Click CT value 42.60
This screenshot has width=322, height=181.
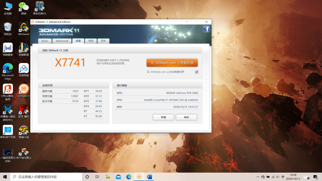99,116
